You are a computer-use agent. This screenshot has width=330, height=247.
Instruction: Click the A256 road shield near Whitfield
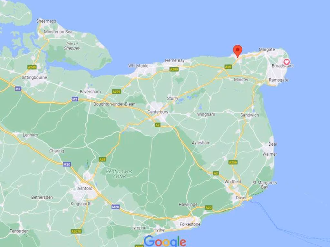(233, 162)
